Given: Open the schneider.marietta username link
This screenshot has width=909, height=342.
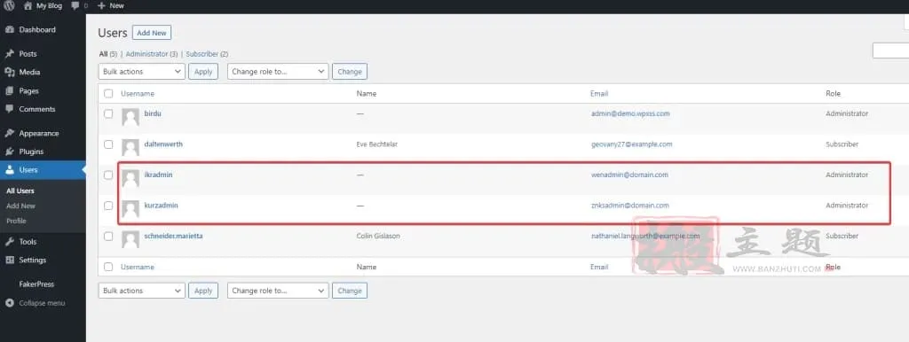Looking at the screenshot, I should tap(173, 236).
